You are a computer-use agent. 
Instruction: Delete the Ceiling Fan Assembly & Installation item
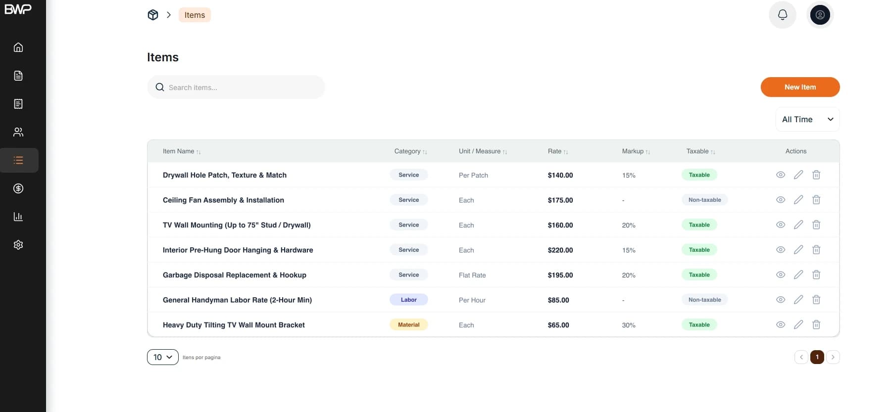pyautogui.click(x=816, y=200)
